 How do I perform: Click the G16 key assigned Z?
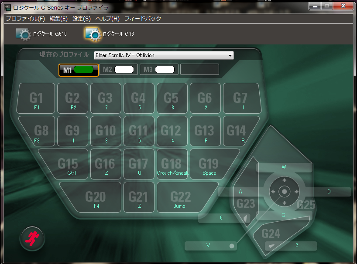(106, 164)
